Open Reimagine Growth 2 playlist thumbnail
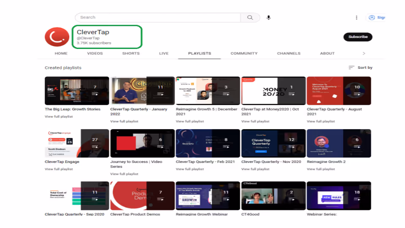 (x=339, y=143)
